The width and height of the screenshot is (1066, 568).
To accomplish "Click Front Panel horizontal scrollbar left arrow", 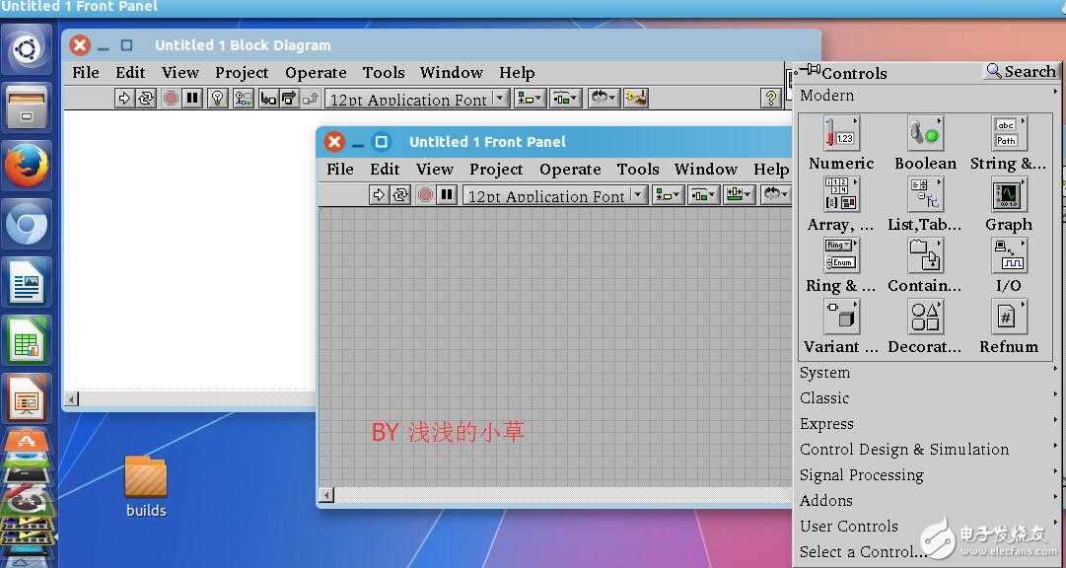I will tap(327, 495).
